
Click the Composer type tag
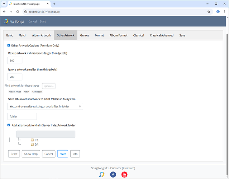point(37,92)
